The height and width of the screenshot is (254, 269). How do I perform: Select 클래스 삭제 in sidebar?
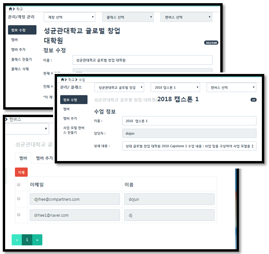20,69
